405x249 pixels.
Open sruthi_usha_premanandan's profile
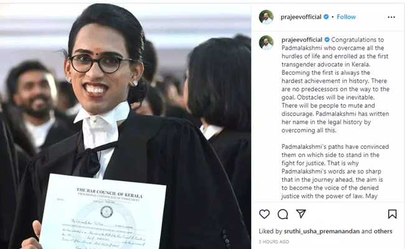(322, 231)
